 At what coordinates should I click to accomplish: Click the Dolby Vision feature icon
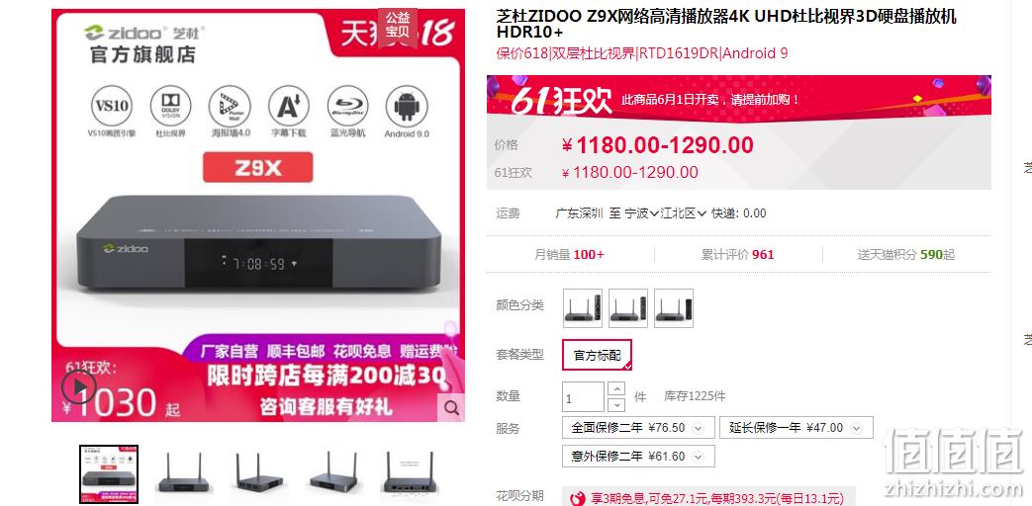pyautogui.click(x=170, y=106)
